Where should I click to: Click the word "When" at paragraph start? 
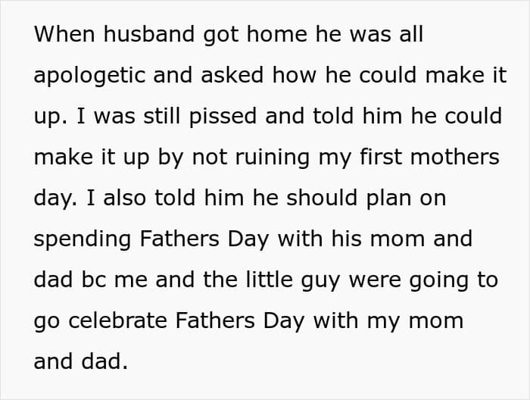click(64, 34)
